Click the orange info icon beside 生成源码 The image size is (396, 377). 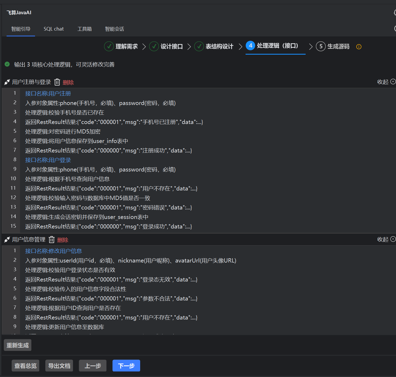(x=359, y=47)
